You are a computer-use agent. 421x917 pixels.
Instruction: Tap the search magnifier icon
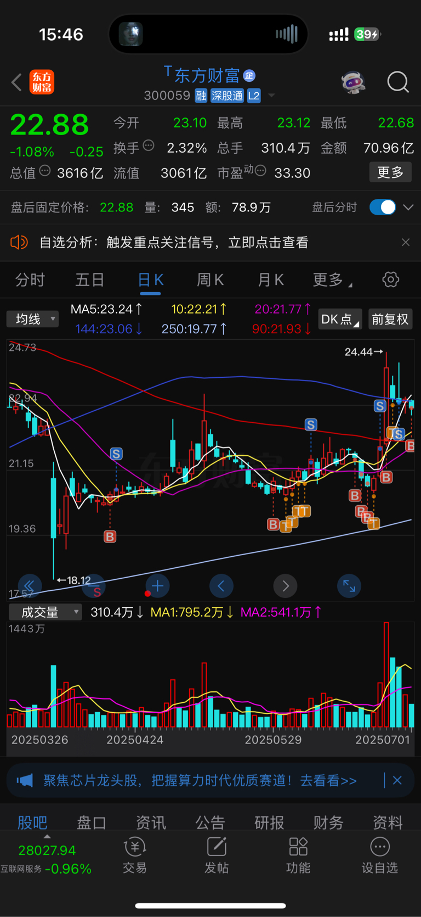(398, 82)
